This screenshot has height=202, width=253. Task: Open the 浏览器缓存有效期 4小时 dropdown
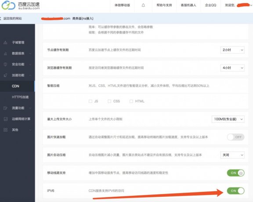(x=232, y=68)
